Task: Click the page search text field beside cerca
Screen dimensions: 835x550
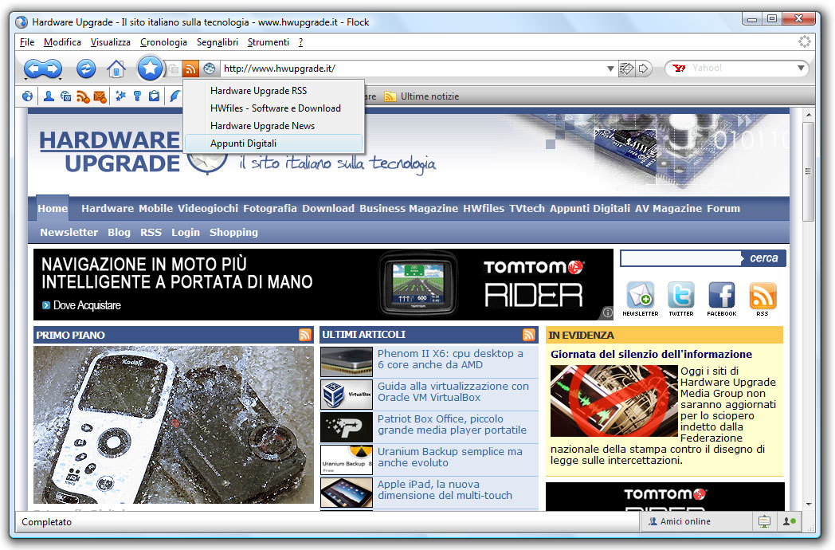Action: coord(680,258)
